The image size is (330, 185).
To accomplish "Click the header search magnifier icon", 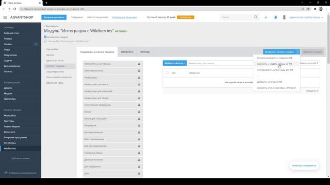I will coord(256,17).
